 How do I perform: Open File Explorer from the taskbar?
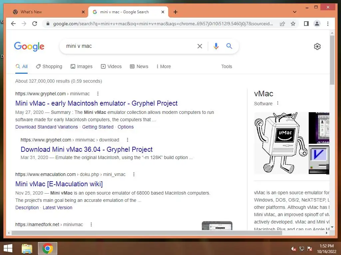click(27, 248)
